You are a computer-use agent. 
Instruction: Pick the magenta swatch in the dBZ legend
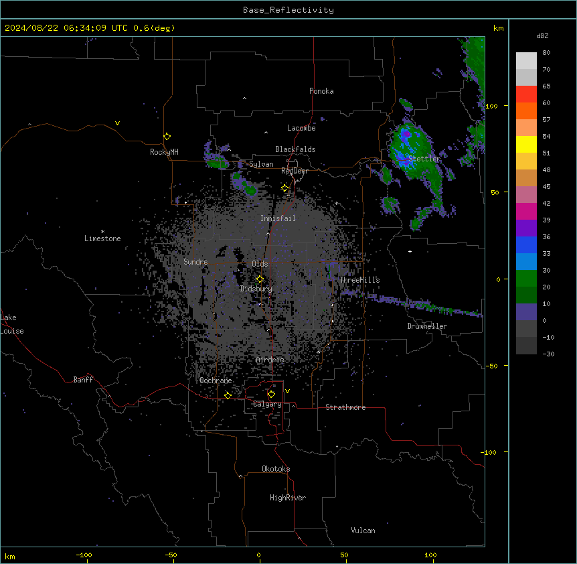click(x=526, y=211)
